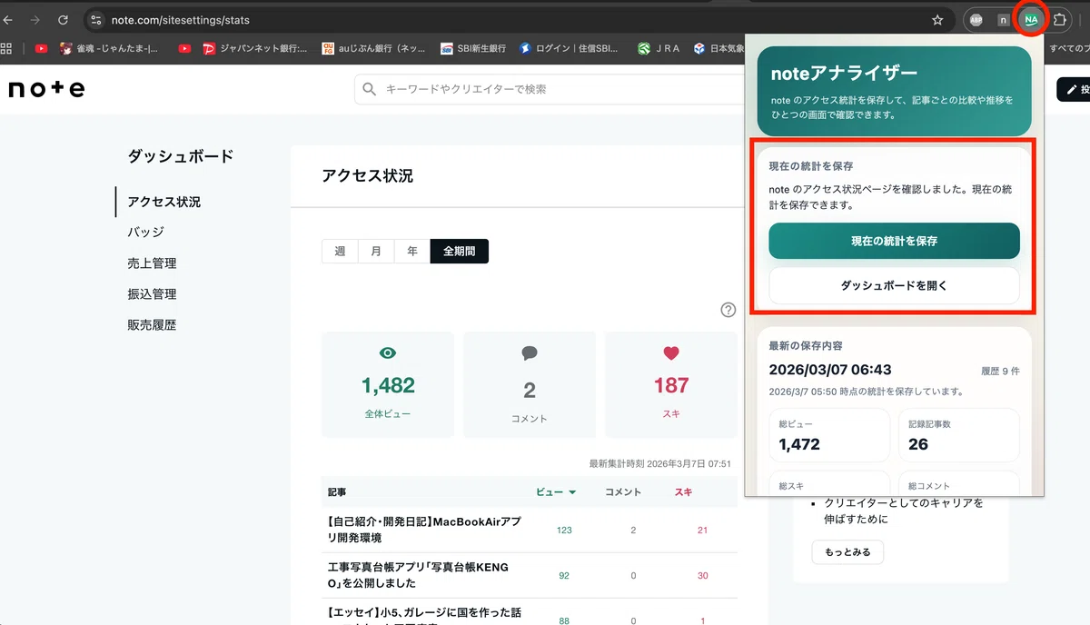Click the 1,482 total views value
This screenshot has height=625, width=1090.
coord(388,385)
